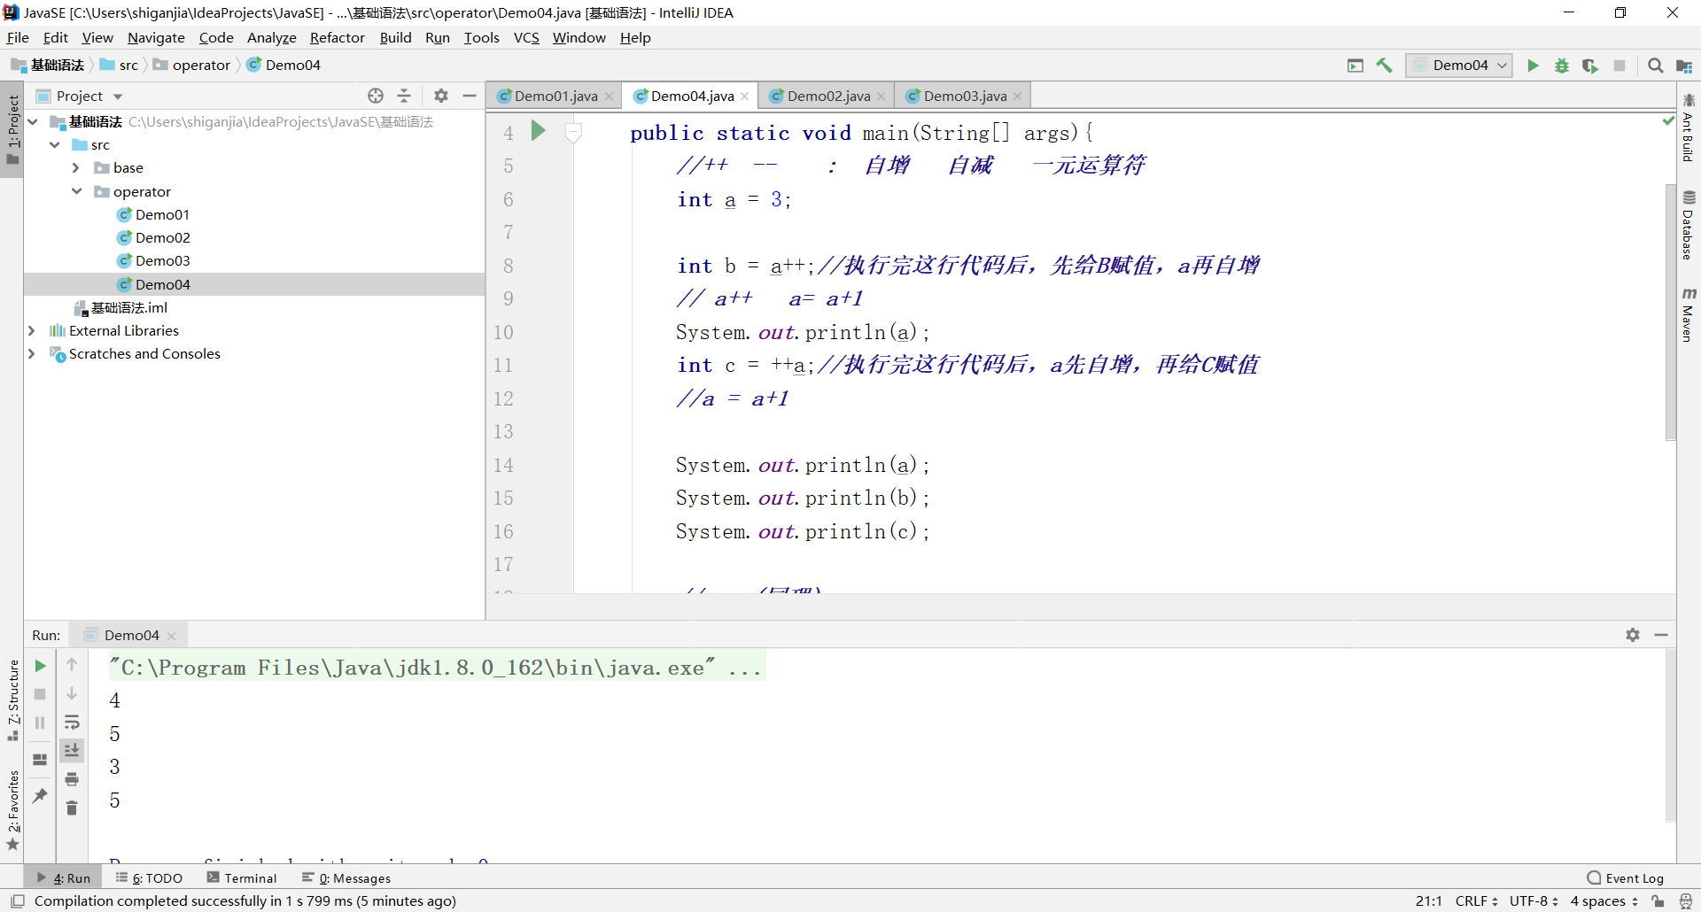The width and height of the screenshot is (1701, 912).
Task: Minimize the Run tool window
Action: click(1661, 635)
